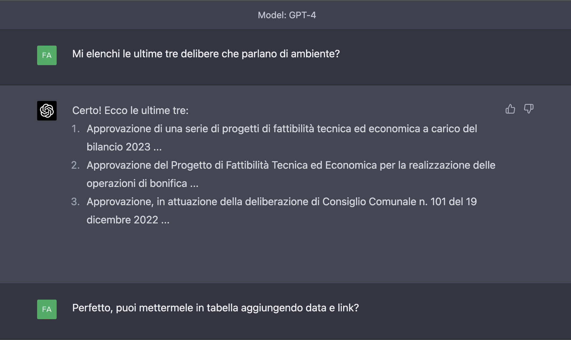571x340 pixels.
Task: Click the words 'aggiungendo data e link?'
Action: (x=299, y=308)
